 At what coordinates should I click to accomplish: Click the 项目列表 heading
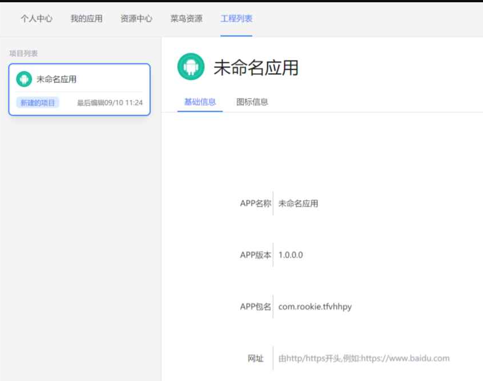click(23, 53)
